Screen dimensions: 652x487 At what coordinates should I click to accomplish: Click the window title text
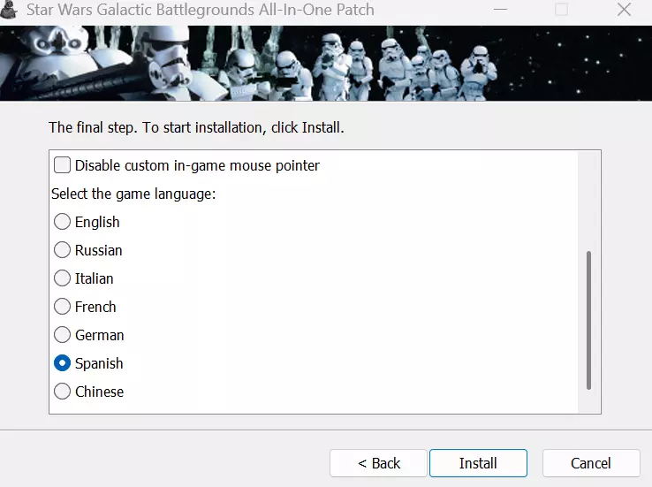click(201, 9)
